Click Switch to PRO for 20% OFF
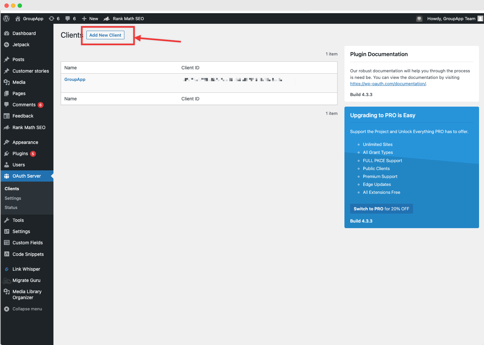 (381, 209)
